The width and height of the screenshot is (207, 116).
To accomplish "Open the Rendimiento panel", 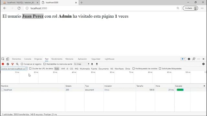I will pyautogui.click(x=57, y=59).
